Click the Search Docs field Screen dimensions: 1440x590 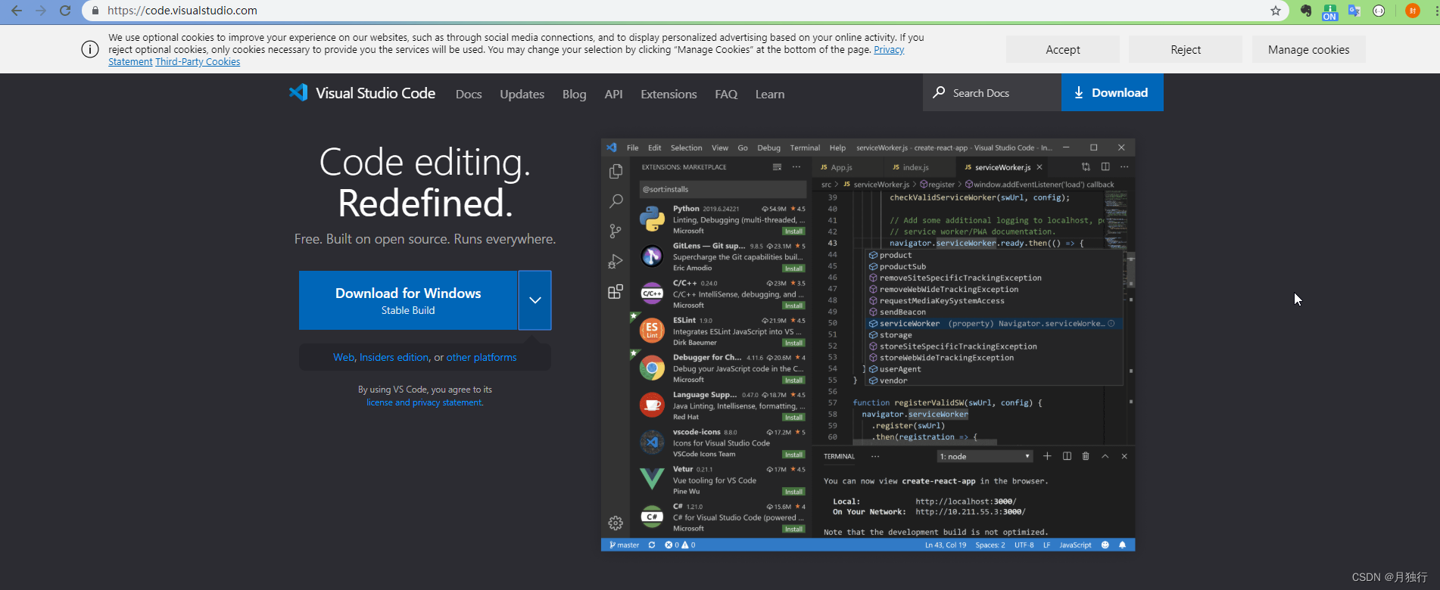tap(992, 92)
